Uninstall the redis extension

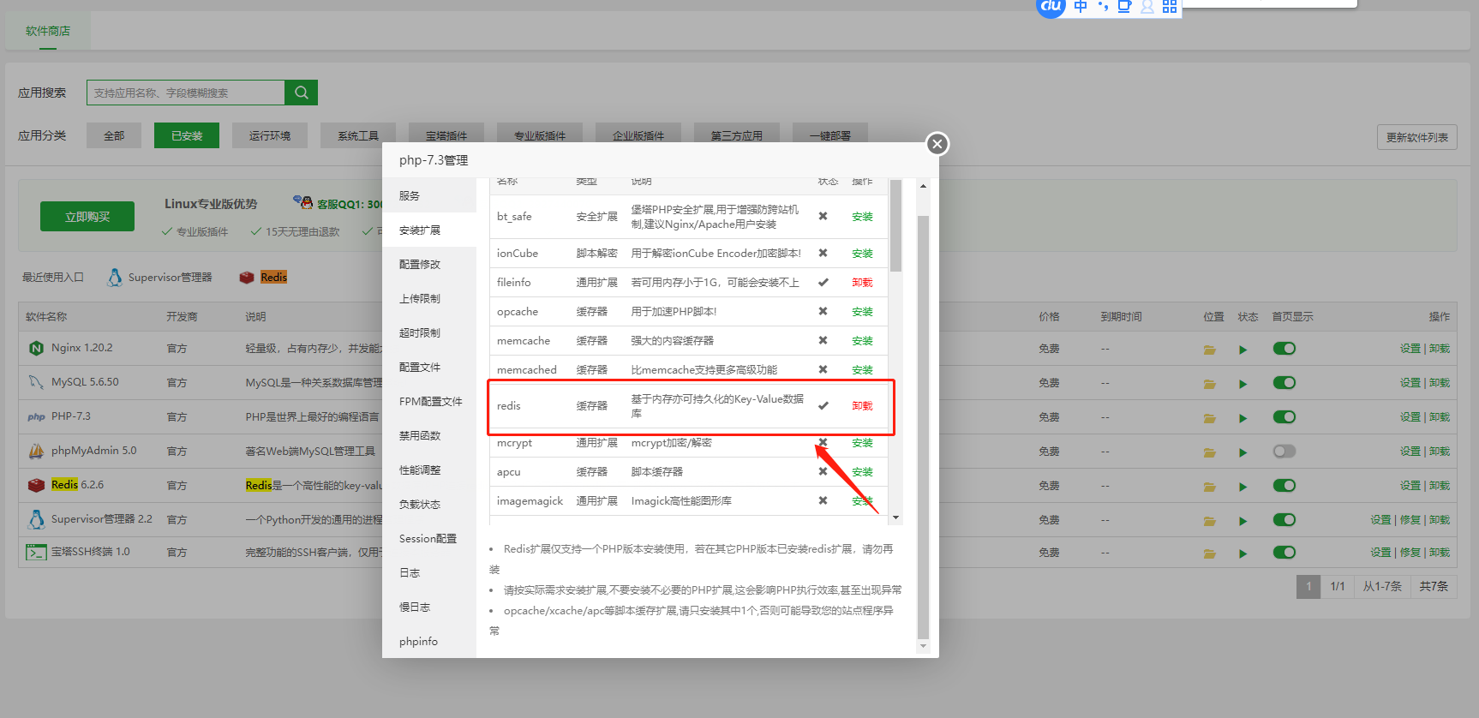point(862,406)
